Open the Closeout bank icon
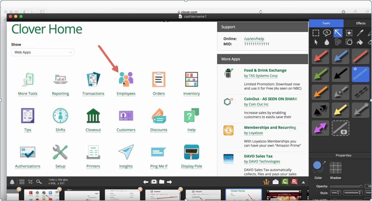372x201 pixels. pyautogui.click(x=93, y=115)
